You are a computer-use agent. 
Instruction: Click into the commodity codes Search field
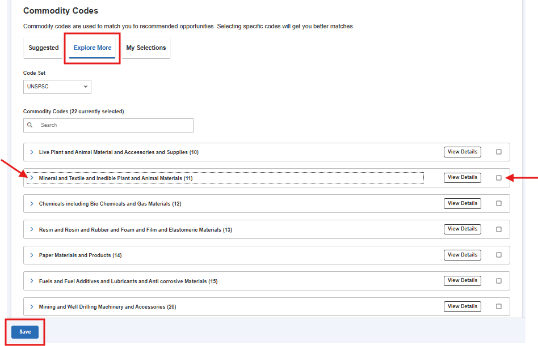point(108,125)
